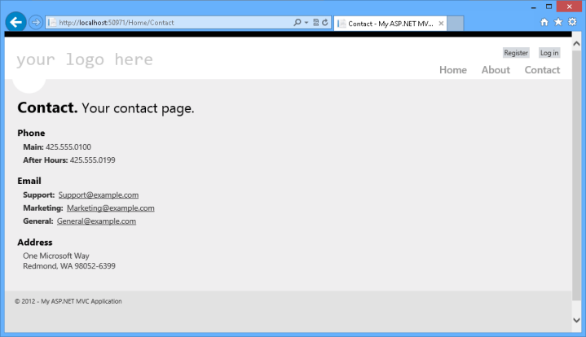Viewport: 586px width, 337px height.
Task: Close the Contact tab
Action: [x=441, y=24]
